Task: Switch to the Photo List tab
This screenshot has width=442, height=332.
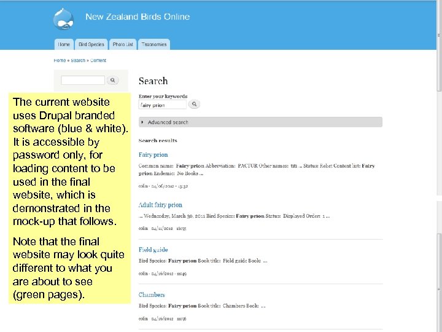Action: tap(123, 44)
